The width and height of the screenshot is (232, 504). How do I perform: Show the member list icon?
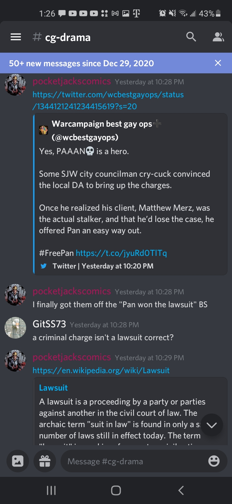[x=218, y=37]
